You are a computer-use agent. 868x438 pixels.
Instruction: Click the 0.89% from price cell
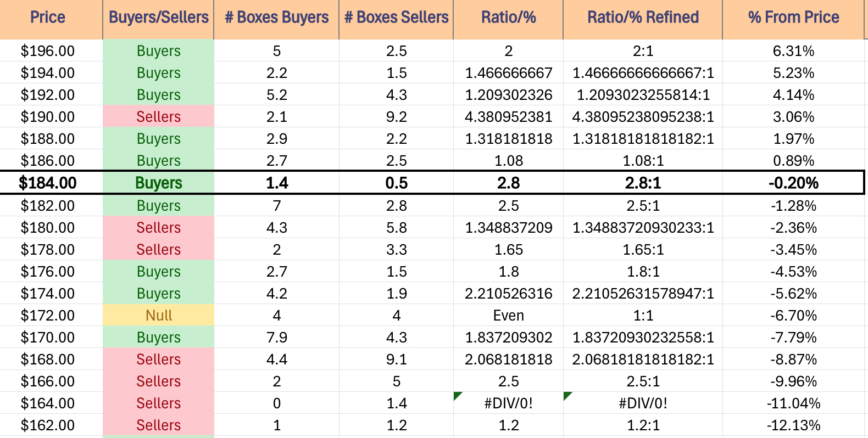pyautogui.click(x=793, y=160)
